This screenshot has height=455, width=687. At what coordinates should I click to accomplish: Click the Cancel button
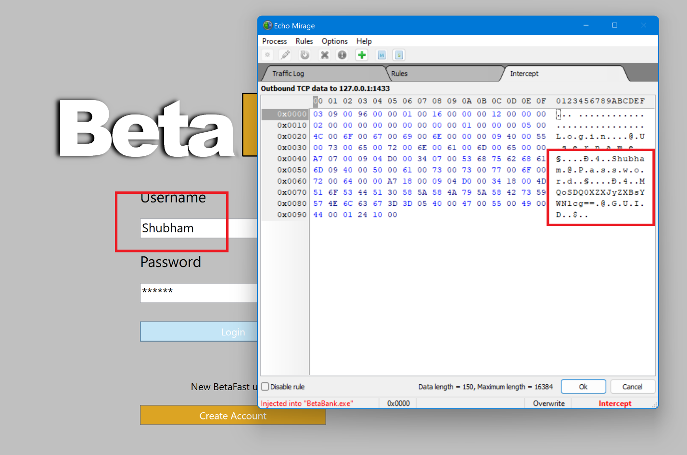pyautogui.click(x=633, y=386)
